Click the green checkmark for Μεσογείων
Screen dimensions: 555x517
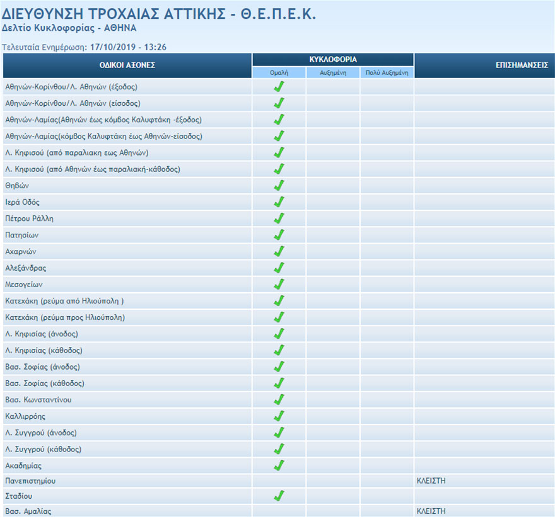pos(279,284)
